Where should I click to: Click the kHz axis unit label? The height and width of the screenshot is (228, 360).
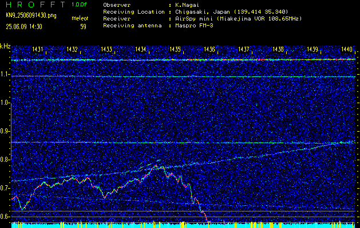point(5,46)
